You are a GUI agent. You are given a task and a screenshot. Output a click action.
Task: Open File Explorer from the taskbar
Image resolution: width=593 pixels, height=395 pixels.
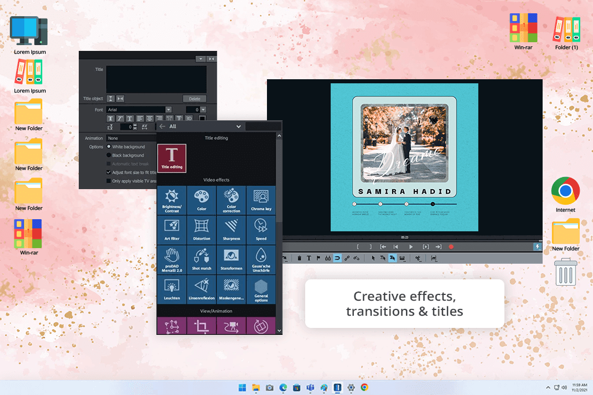[x=256, y=387]
